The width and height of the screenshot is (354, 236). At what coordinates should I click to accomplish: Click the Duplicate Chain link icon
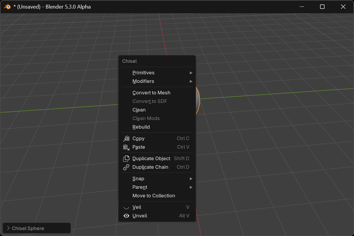[126, 167]
